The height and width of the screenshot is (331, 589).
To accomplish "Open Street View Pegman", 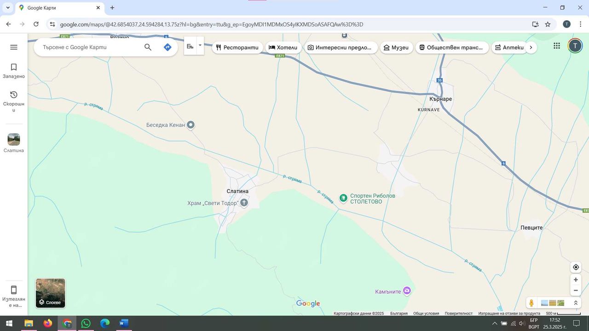I will pyautogui.click(x=531, y=303).
